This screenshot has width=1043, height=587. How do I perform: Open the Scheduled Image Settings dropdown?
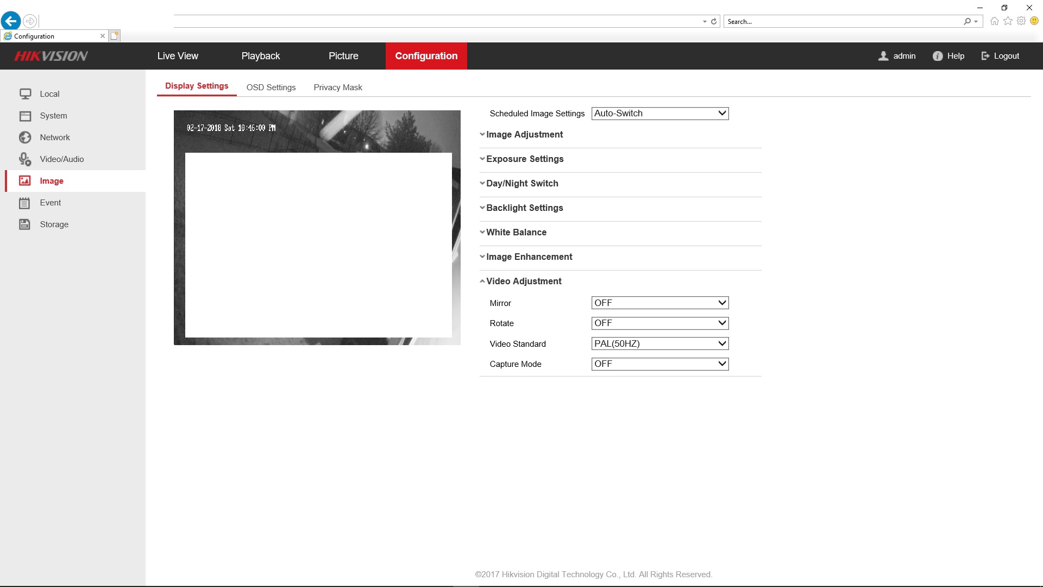(x=659, y=114)
